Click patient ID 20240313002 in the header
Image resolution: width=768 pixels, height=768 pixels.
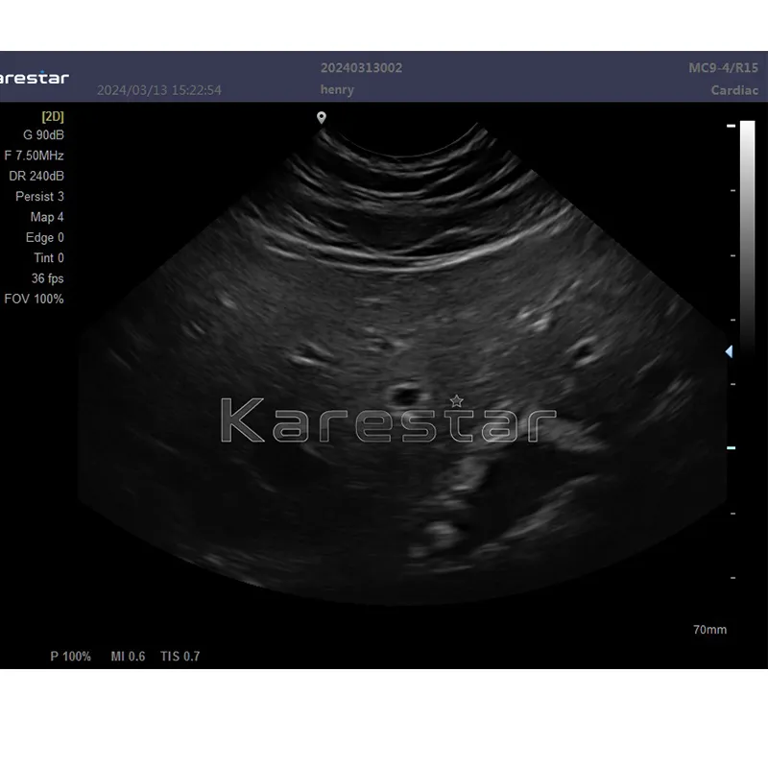[361, 67]
